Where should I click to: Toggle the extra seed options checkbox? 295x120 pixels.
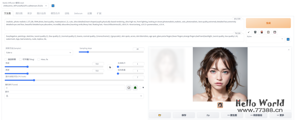tap(140, 88)
